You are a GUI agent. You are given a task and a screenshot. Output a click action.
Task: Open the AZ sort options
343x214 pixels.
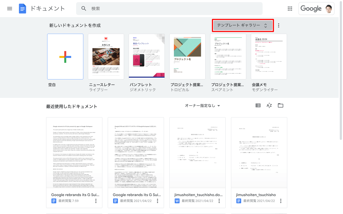click(269, 105)
